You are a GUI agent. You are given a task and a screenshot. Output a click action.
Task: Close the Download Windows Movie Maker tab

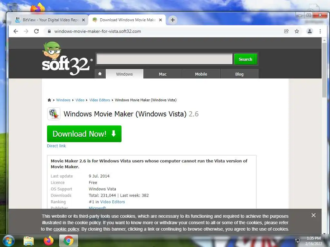(x=160, y=20)
